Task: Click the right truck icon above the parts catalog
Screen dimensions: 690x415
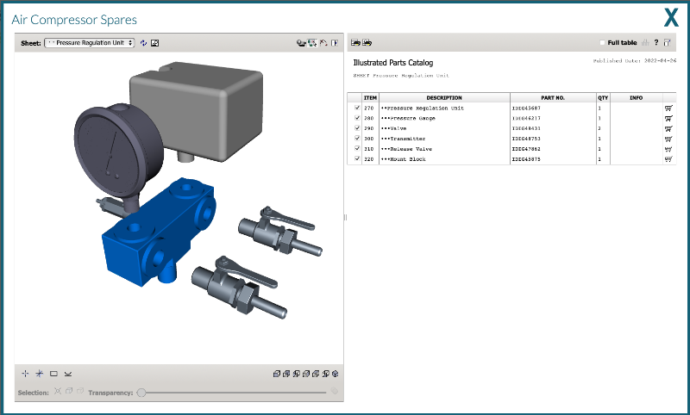Action: click(x=367, y=42)
